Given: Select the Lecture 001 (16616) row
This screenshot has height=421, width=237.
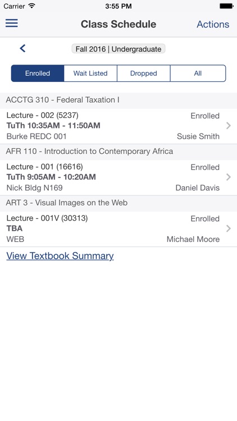Looking at the screenshot, I should pyautogui.click(x=118, y=177).
